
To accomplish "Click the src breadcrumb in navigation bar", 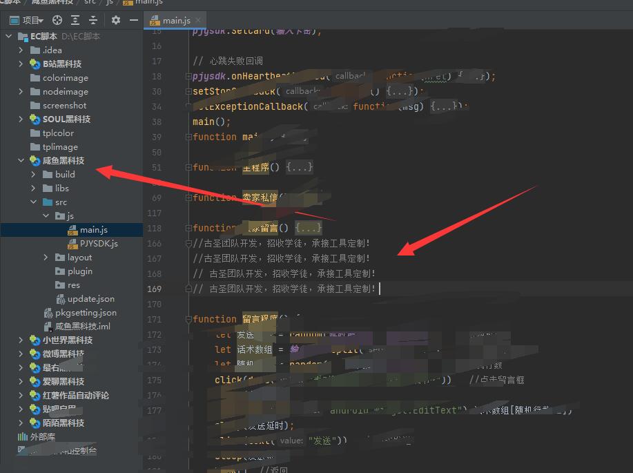I will point(90,2).
